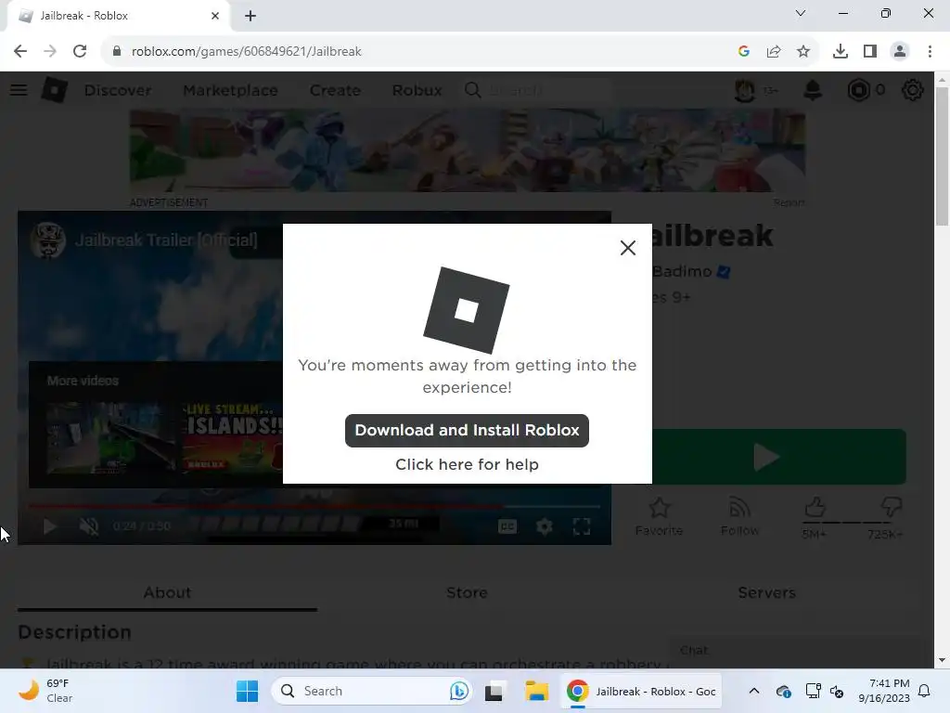
Task: Share this page icon
Action: [x=774, y=51]
